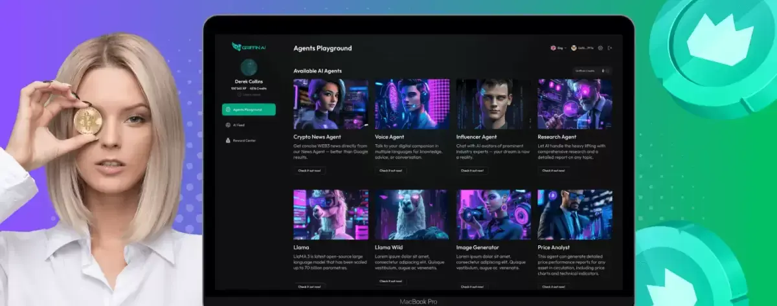Open AI Feed from sidebar
The width and height of the screenshot is (777, 306).
click(238, 125)
